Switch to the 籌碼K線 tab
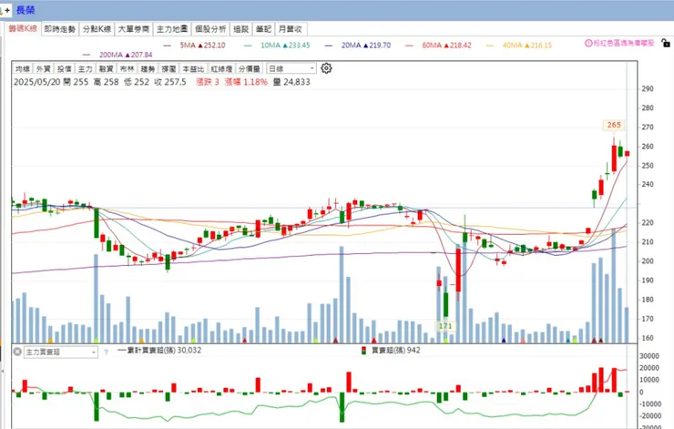674x429 pixels. coord(23,28)
